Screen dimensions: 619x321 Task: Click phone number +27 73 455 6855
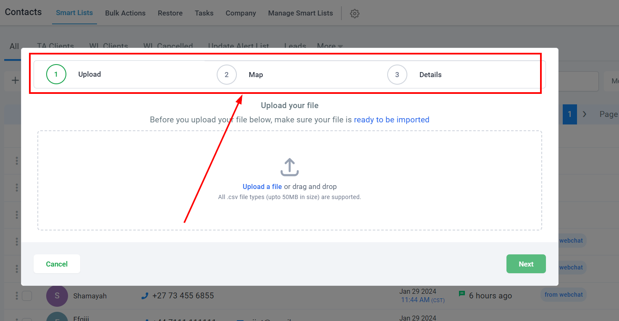(183, 296)
